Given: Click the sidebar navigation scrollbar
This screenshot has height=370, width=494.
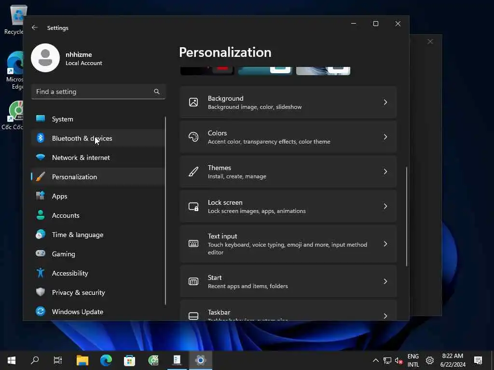Looking at the screenshot, I should (x=165, y=210).
